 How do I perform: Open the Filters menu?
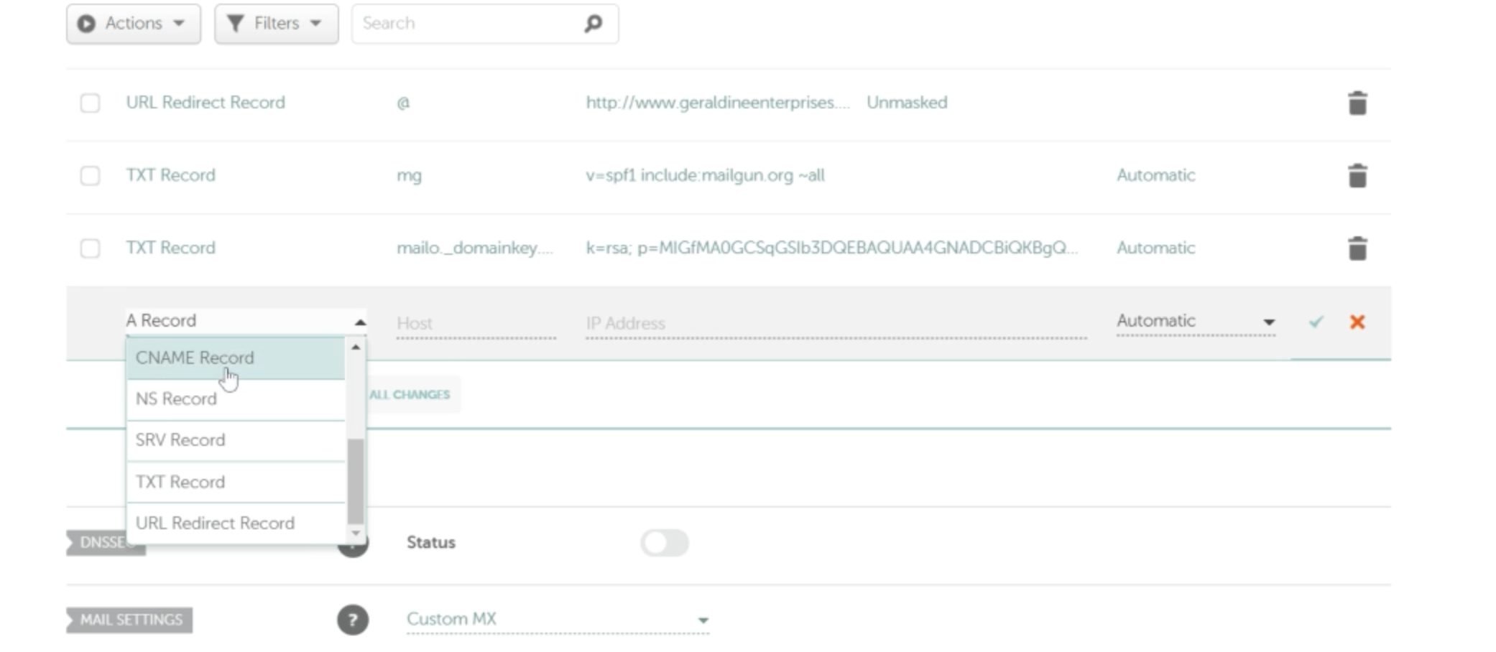pyautogui.click(x=275, y=23)
